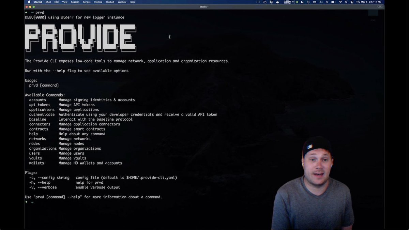Image resolution: width=409 pixels, height=230 pixels.
Task: Click the '-v, --verbose' flag text
Action: [x=43, y=187]
